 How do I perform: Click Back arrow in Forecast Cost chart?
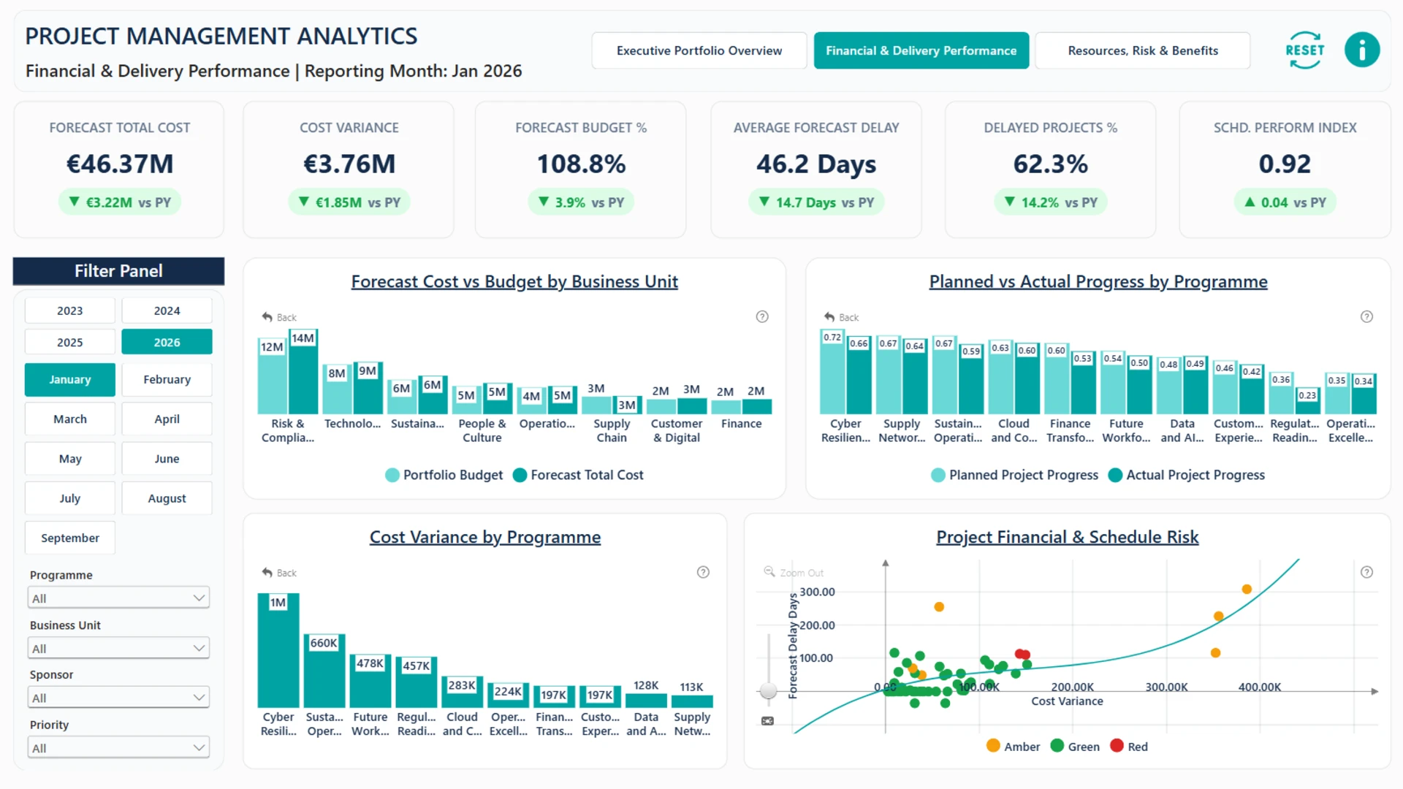click(x=267, y=317)
